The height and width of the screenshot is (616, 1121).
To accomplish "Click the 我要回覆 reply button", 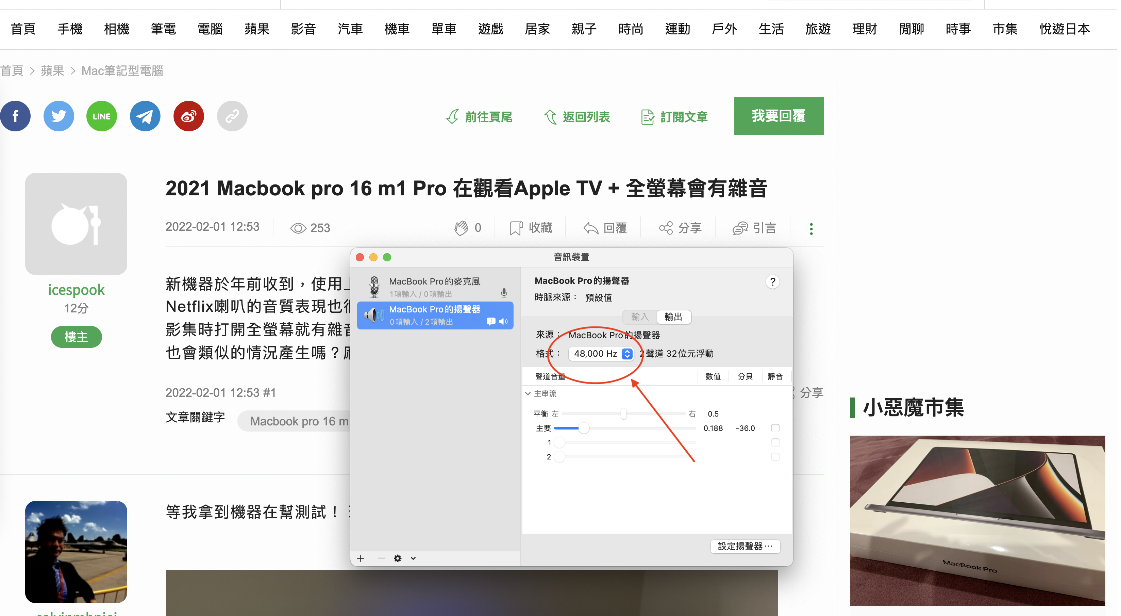I will (x=779, y=116).
